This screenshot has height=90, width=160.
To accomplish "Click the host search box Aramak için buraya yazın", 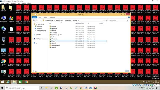I will (x=22, y=88).
